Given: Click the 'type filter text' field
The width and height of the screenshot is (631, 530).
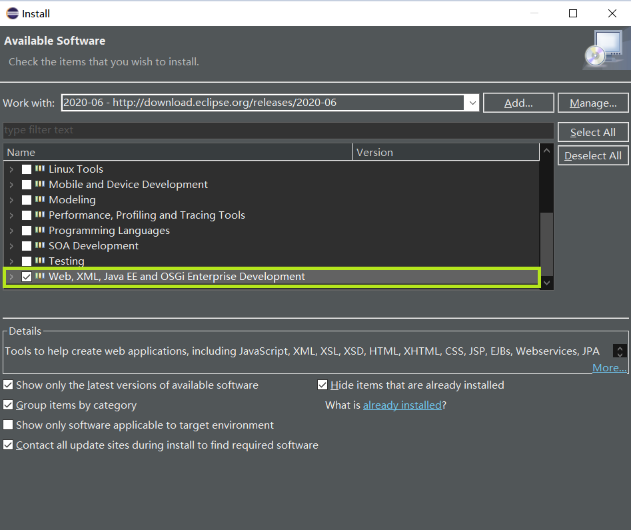Looking at the screenshot, I should point(267,130).
